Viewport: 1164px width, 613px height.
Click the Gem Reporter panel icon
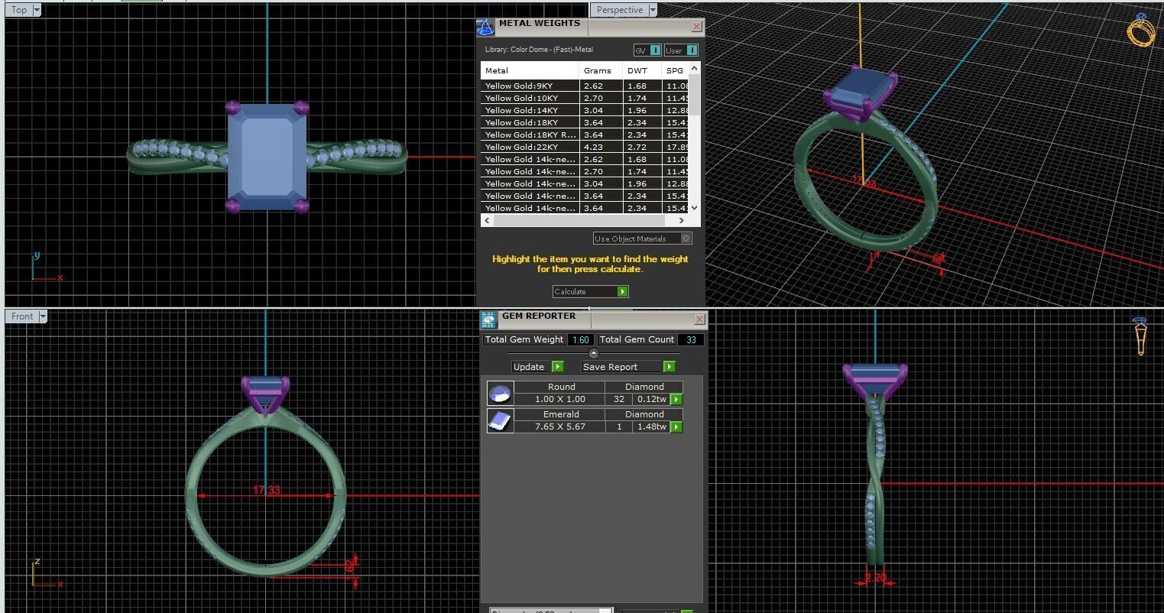coord(488,319)
